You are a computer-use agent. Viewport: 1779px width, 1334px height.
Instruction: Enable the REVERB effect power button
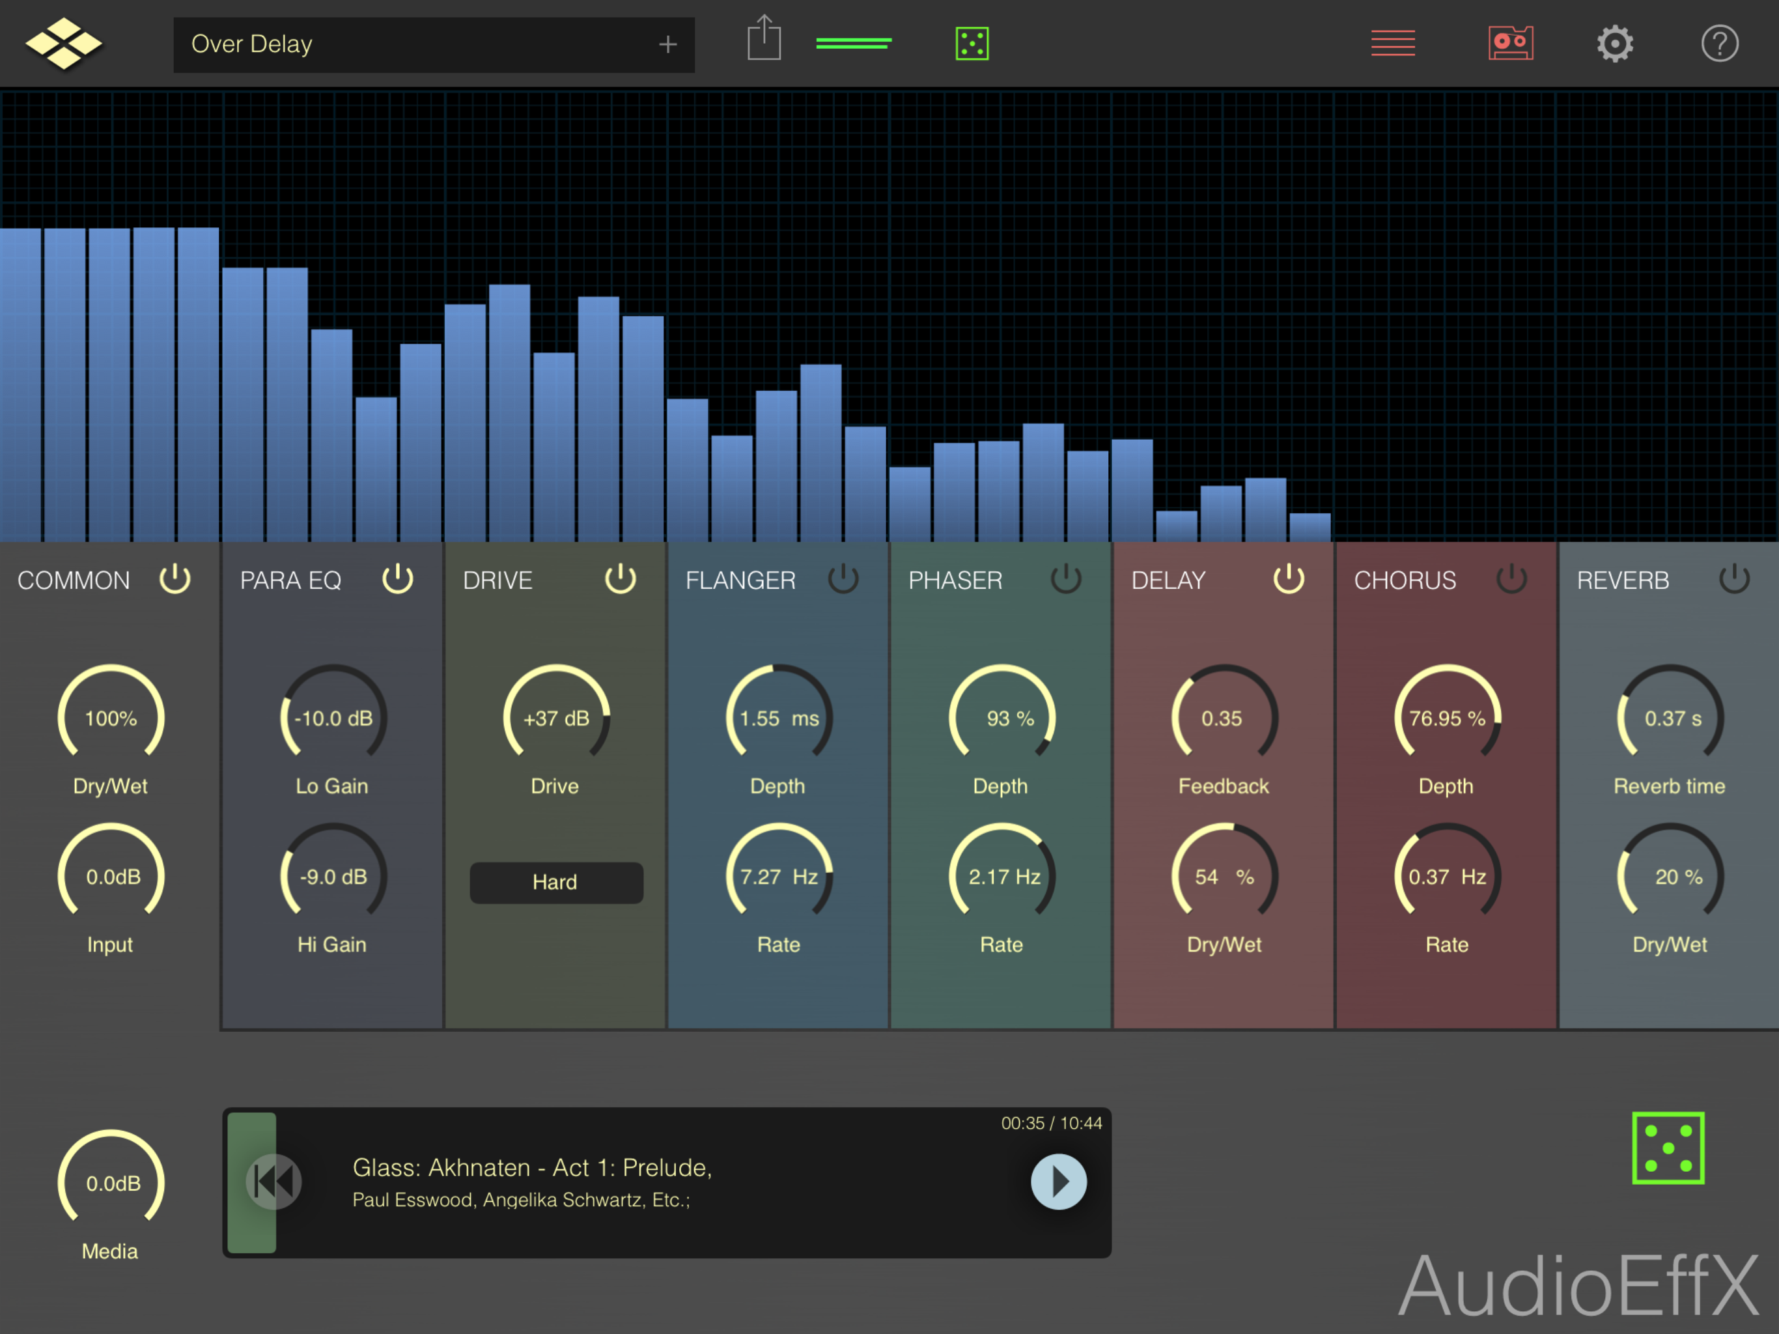[1734, 578]
